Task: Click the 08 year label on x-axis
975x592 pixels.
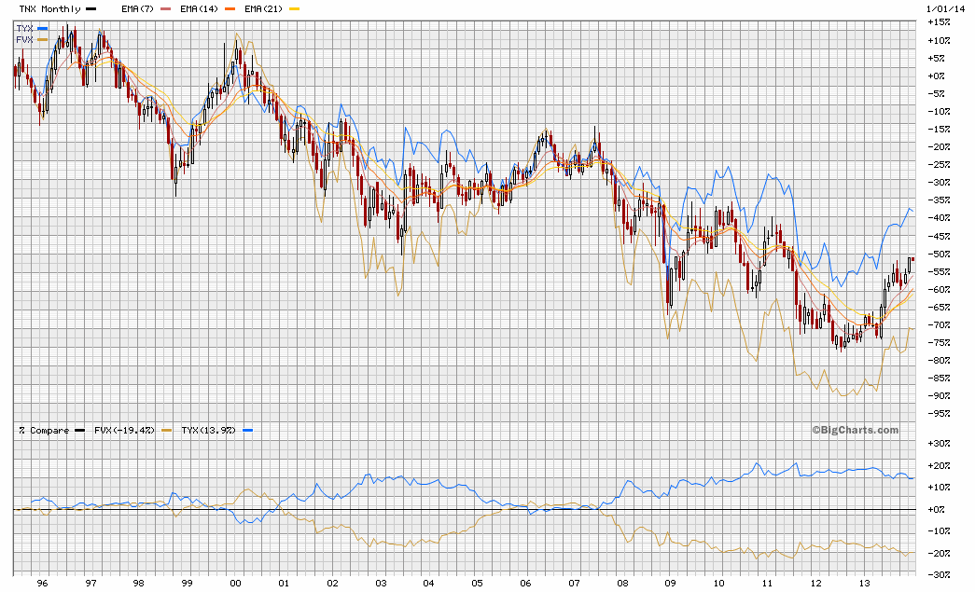Action: coord(622,584)
